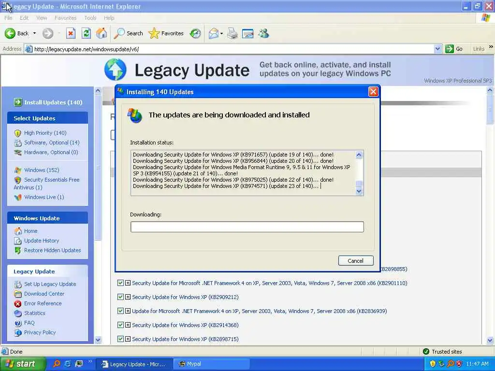The image size is (495, 371).
Task: Click the Downloading progress bar
Action: click(x=247, y=227)
